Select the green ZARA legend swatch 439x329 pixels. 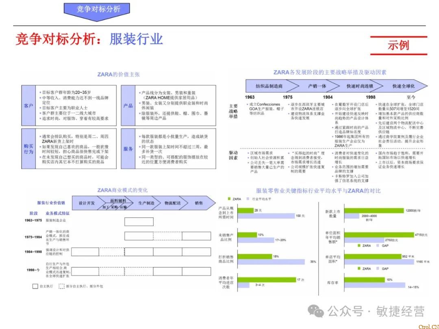tap(229, 199)
